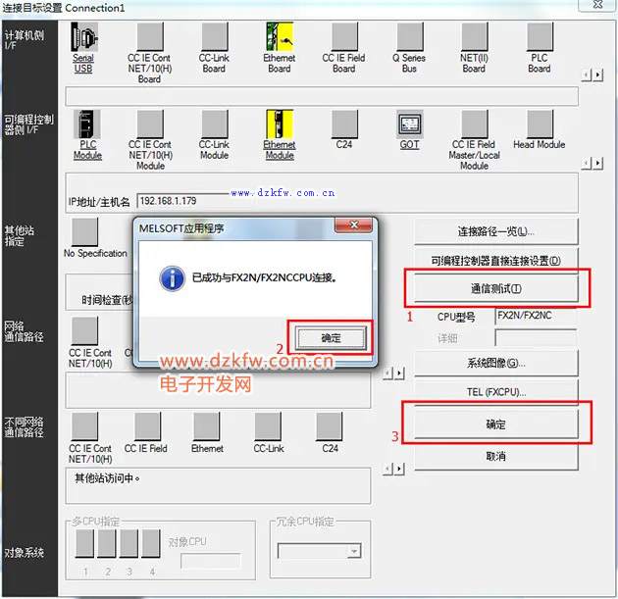Select the Head Module icon
The width and height of the screenshot is (618, 599).
click(x=539, y=124)
